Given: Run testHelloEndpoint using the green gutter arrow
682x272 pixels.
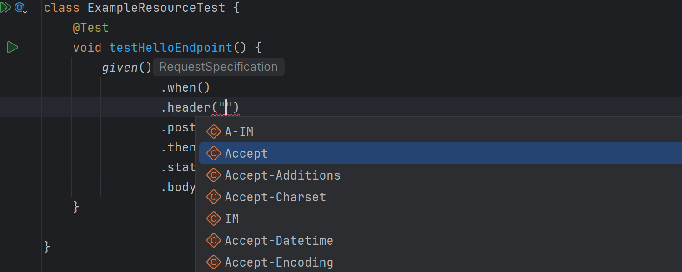Looking at the screenshot, I should (12, 47).
